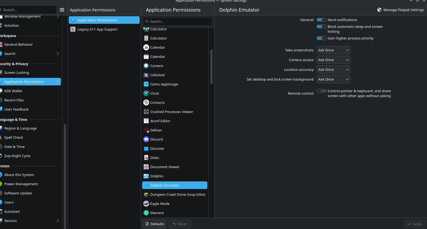Enable the Remote control switch
Viewport: 427px width, 229px height.
point(321,91)
